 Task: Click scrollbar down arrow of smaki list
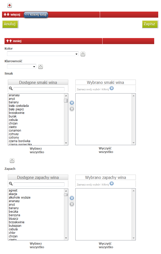click(x=66, y=143)
